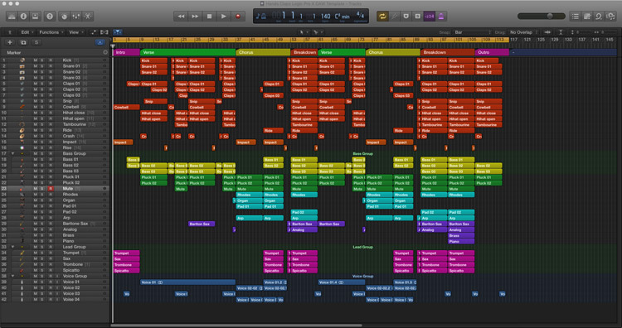The height and width of the screenshot is (328, 622).
Task: Toggle the Solo button in control bar
Action: [x=417, y=17]
